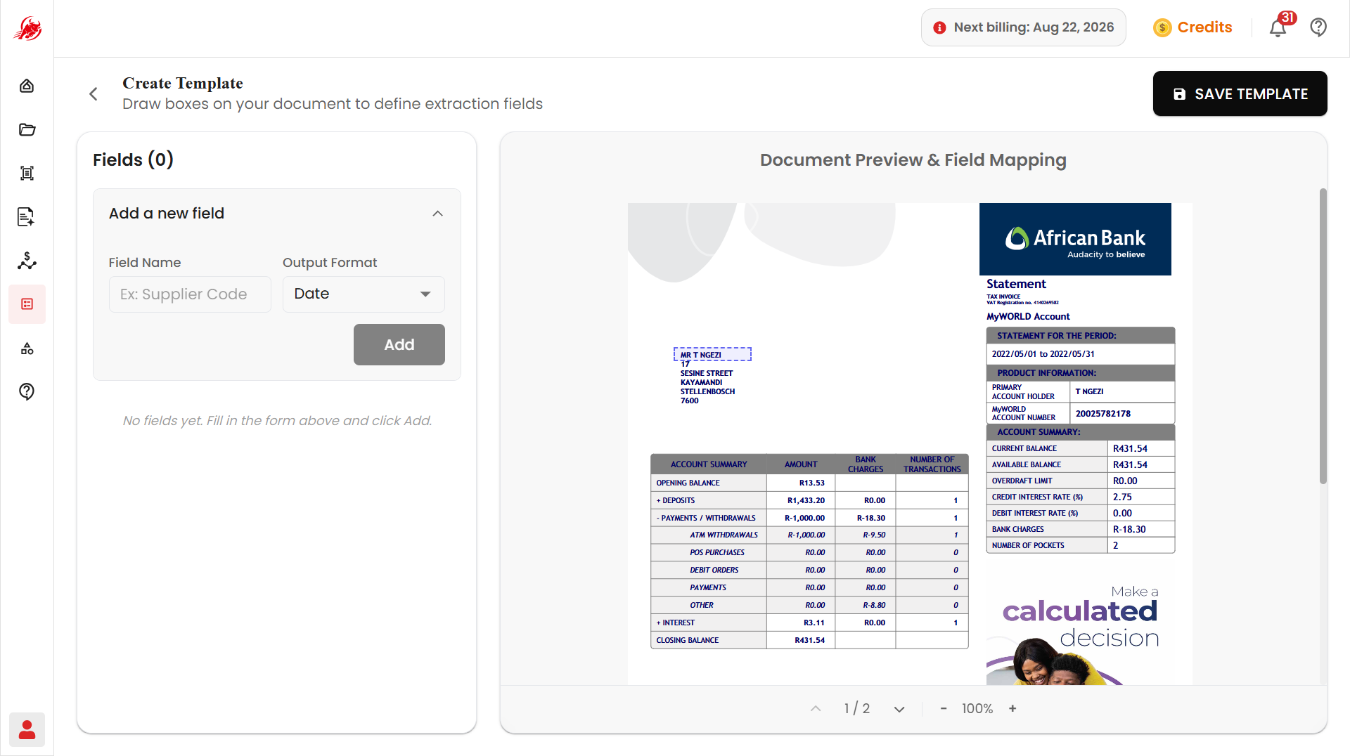
Task: Click the + DEPOSITS amount R1,433.20
Action: click(x=806, y=500)
